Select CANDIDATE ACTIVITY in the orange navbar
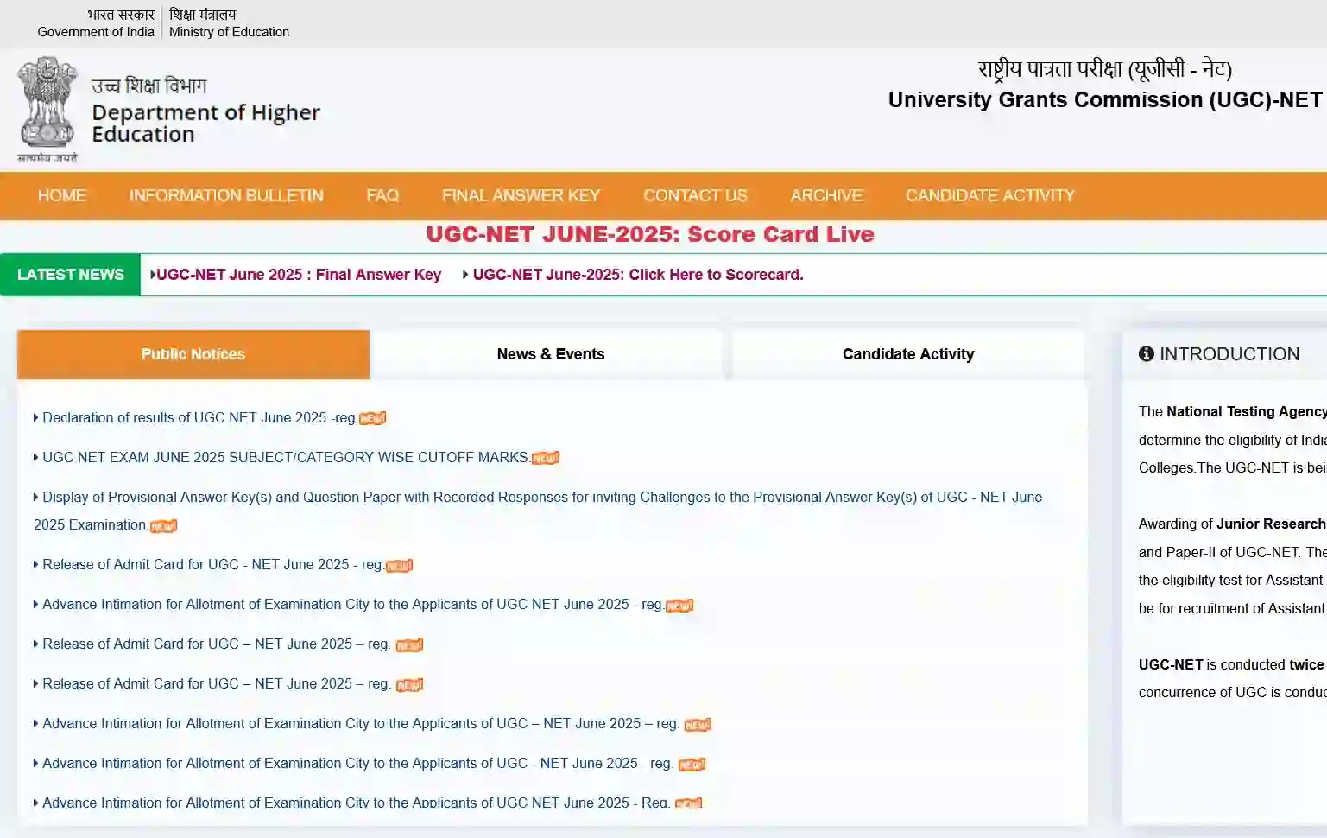 (989, 196)
